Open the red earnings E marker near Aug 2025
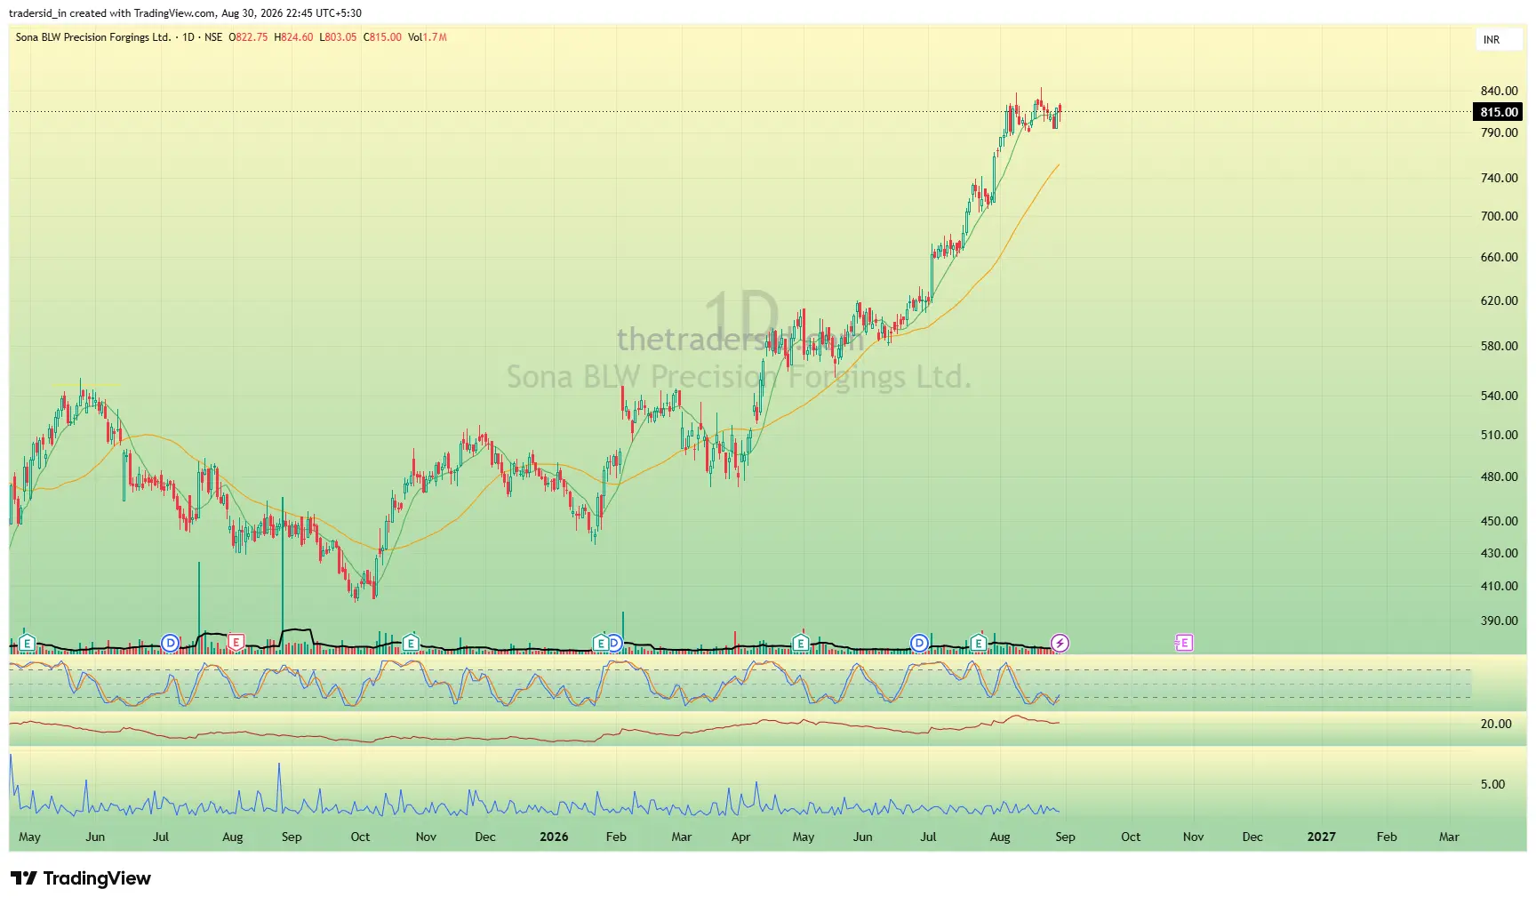This screenshot has height=905, width=1536. [236, 643]
